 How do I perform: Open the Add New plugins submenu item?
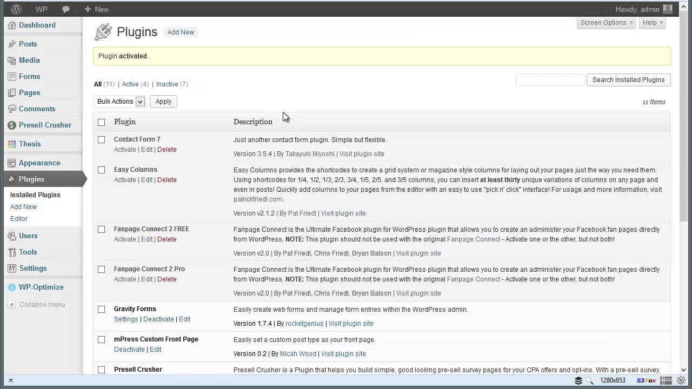tap(24, 207)
